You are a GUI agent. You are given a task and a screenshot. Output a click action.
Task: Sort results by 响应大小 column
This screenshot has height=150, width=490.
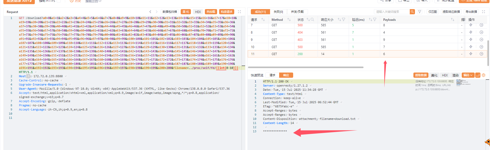(x=339, y=19)
